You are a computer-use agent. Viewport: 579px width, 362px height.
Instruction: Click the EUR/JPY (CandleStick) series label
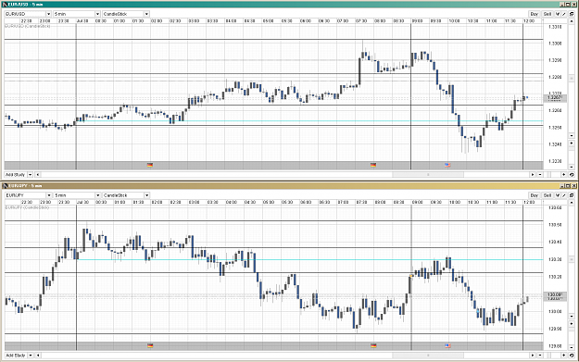pyautogui.click(x=27, y=207)
